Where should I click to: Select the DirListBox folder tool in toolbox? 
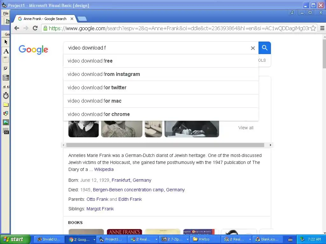6,104
